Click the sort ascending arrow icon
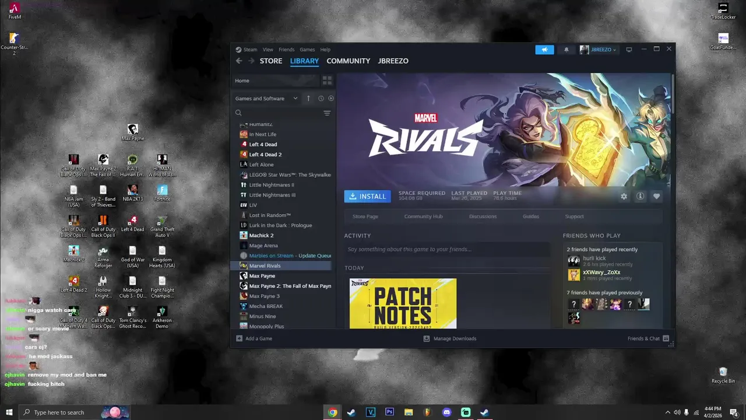 (x=308, y=99)
